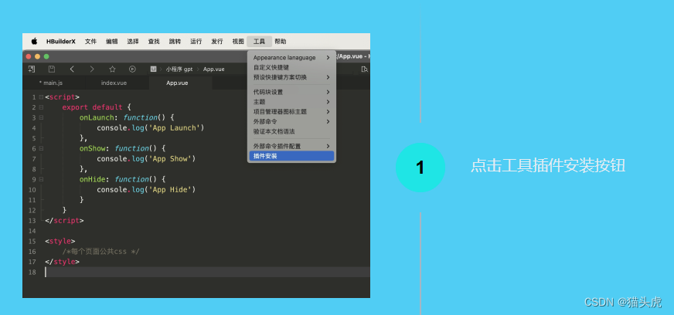Collapse the onShow fold on line 6

coord(41,148)
